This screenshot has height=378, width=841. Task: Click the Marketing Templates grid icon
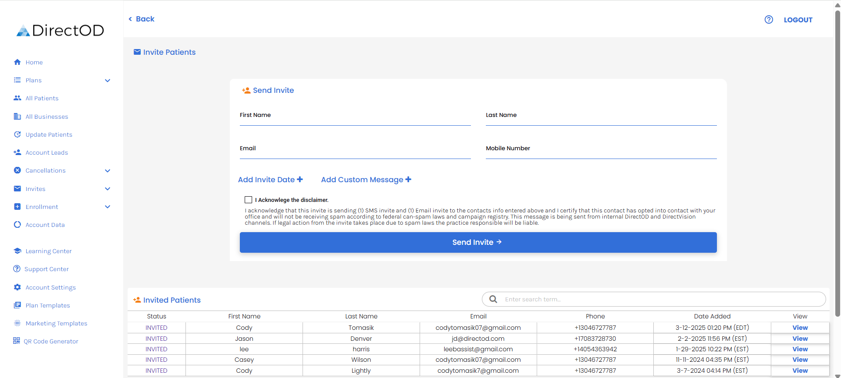tap(18, 323)
